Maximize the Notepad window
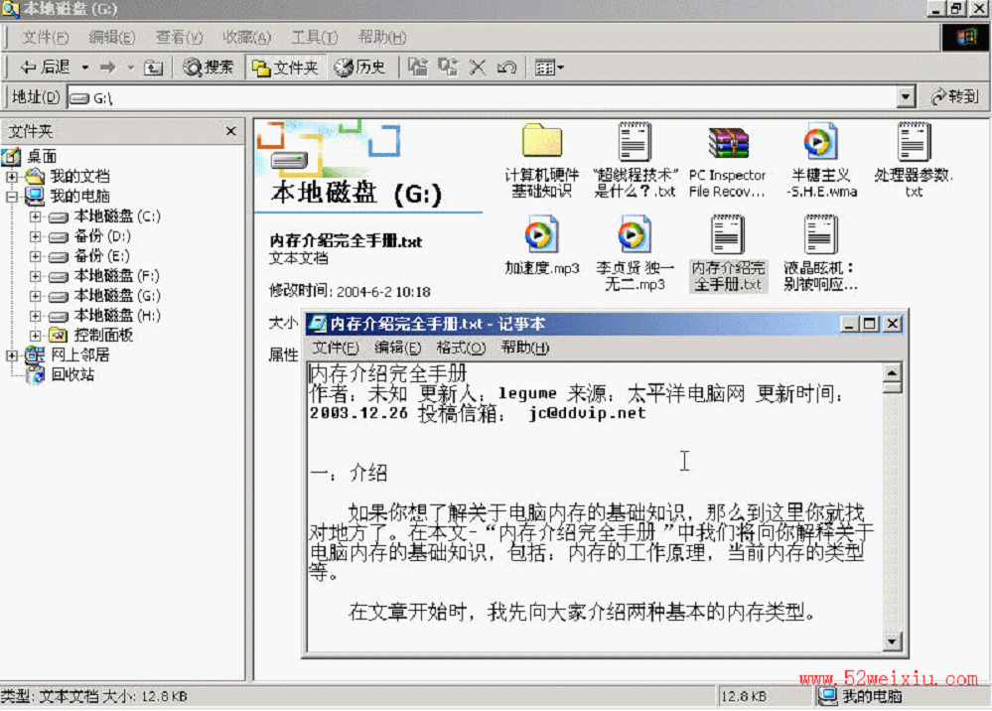 pos(870,324)
